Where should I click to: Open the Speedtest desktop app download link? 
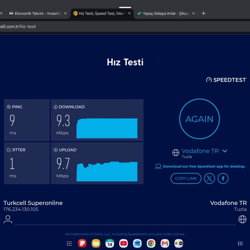(204, 166)
